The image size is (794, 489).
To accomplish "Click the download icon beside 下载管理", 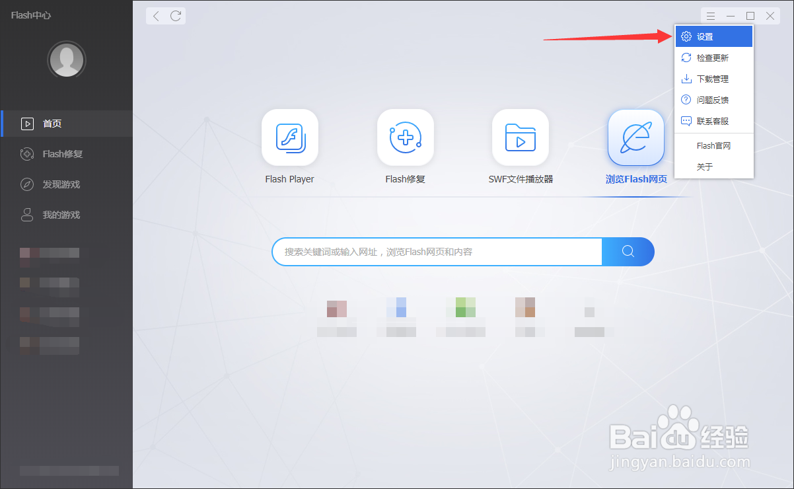I will coord(686,79).
